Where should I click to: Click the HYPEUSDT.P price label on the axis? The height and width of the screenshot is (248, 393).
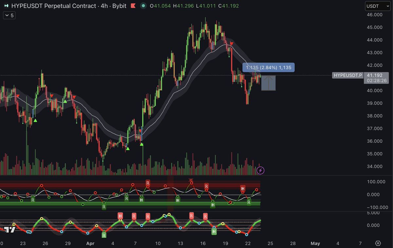click(x=348, y=75)
